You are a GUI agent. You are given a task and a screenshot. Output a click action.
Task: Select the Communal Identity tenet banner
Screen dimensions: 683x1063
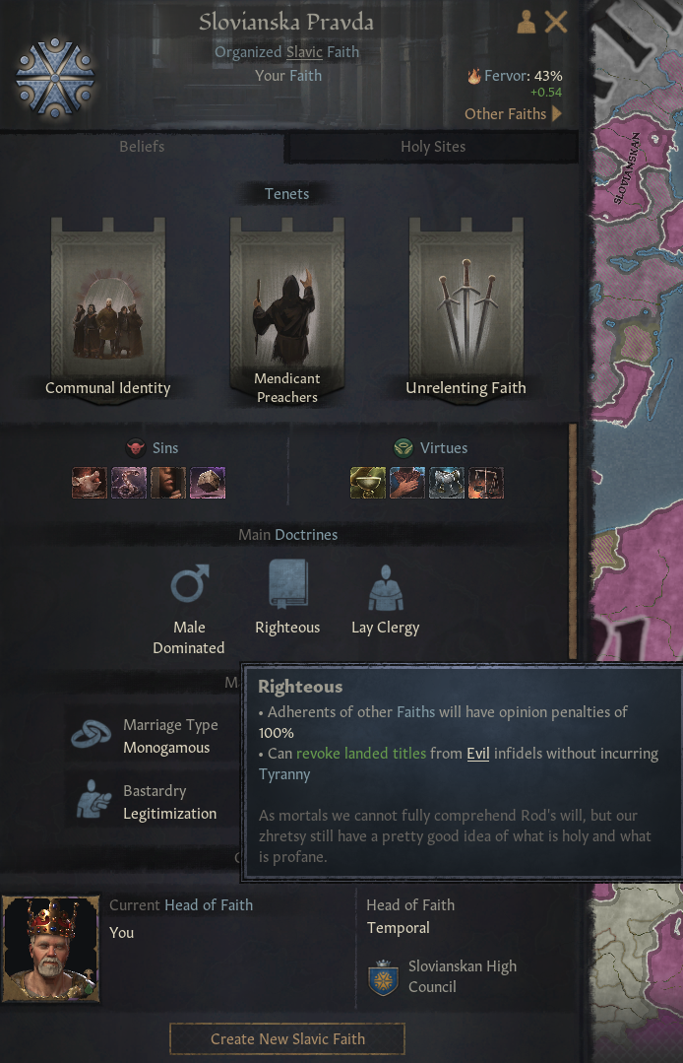click(x=107, y=309)
